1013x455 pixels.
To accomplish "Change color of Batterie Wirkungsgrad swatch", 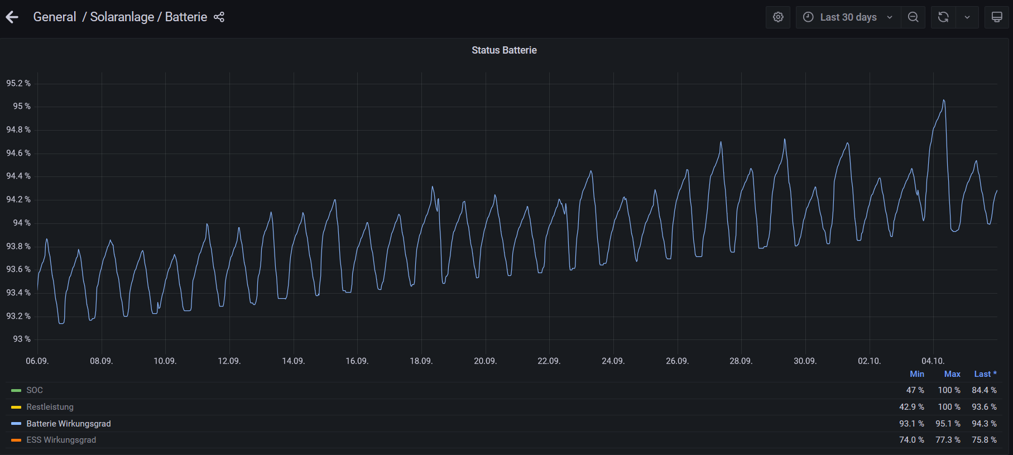I will tap(16, 424).
